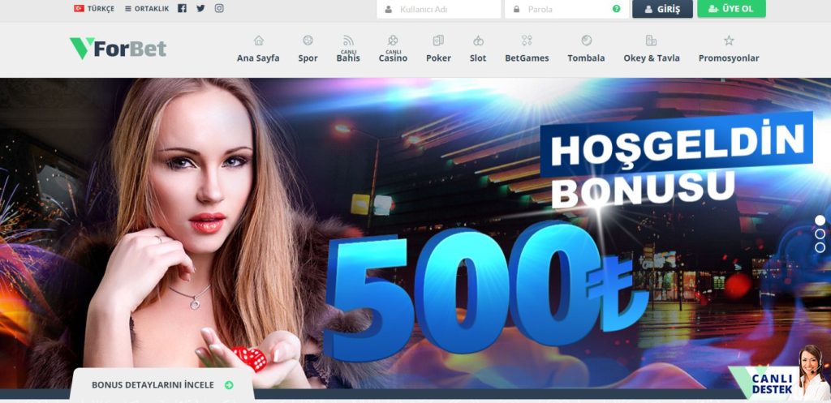Open Okey & Tavla page

point(652,58)
